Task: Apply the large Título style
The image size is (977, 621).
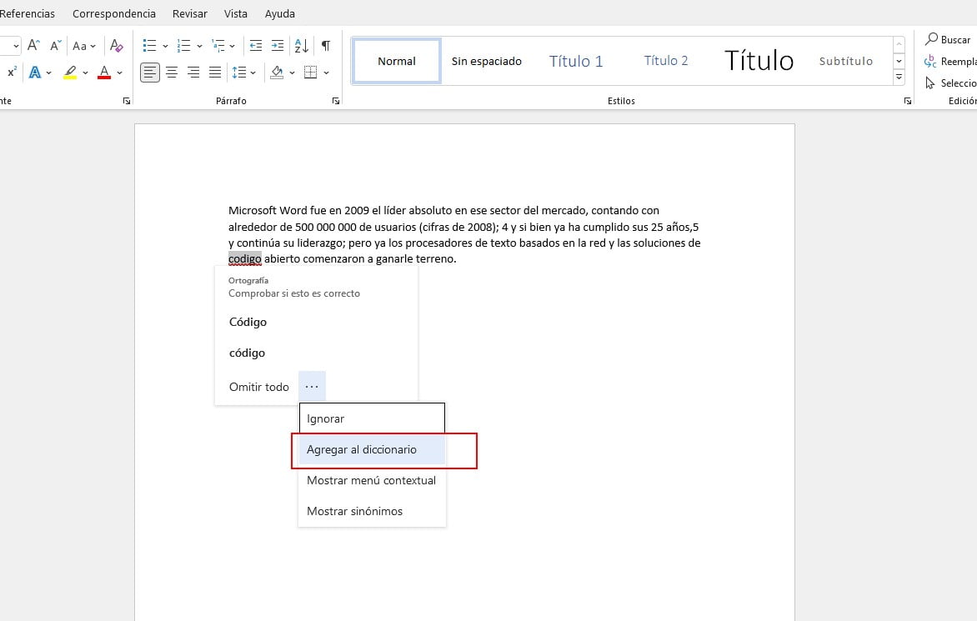Action: pyautogui.click(x=759, y=61)
